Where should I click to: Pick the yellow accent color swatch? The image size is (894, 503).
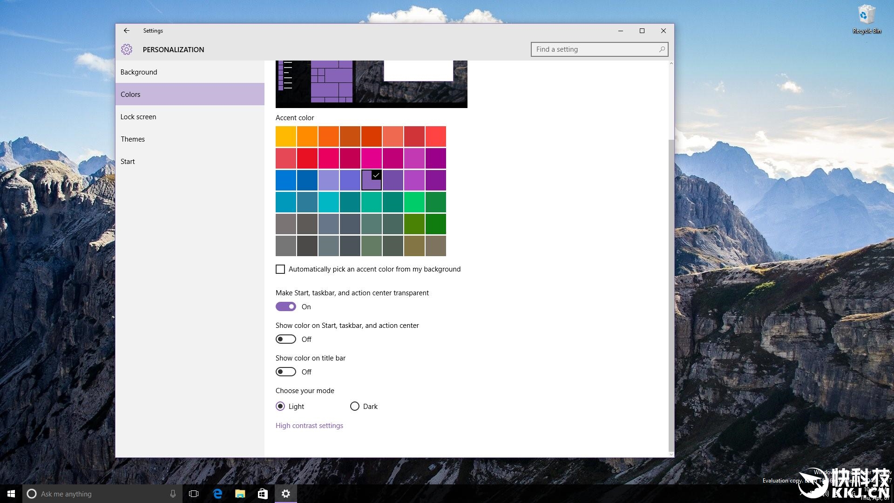click(286, 136)
